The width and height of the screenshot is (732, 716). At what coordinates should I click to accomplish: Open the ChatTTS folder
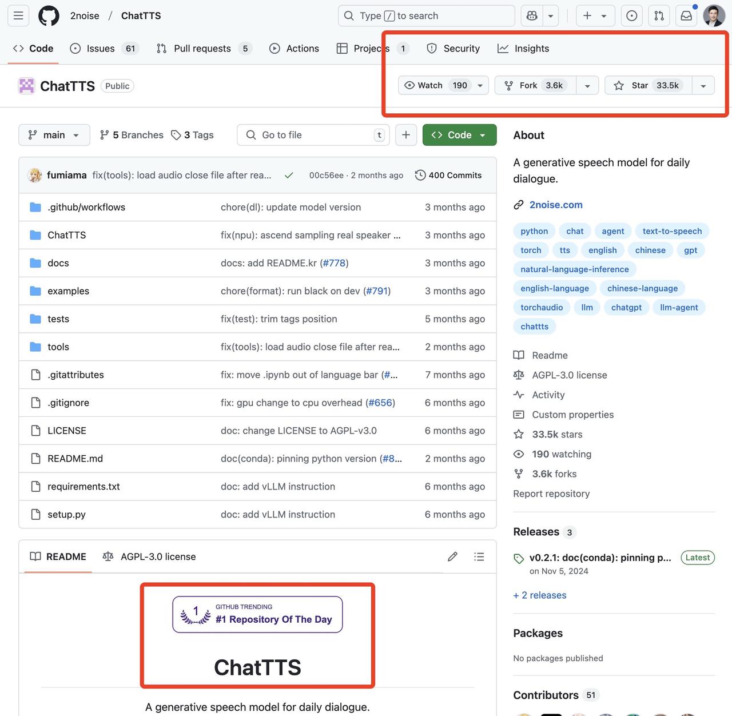66,235
